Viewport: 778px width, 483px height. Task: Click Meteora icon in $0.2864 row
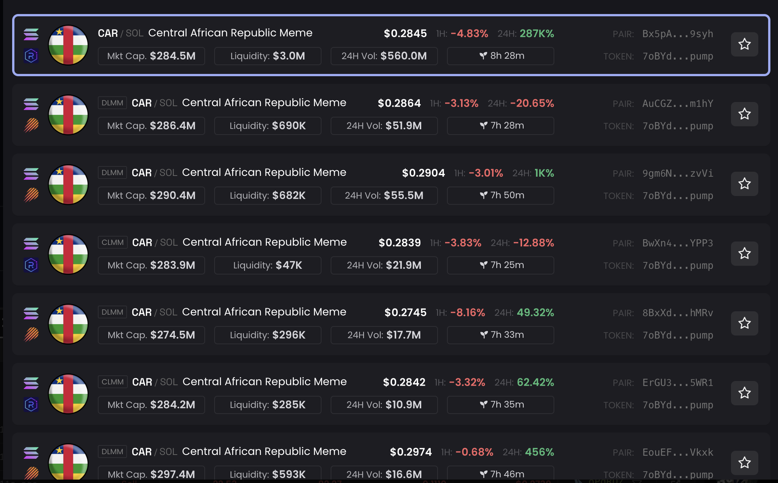click(31, 125)
